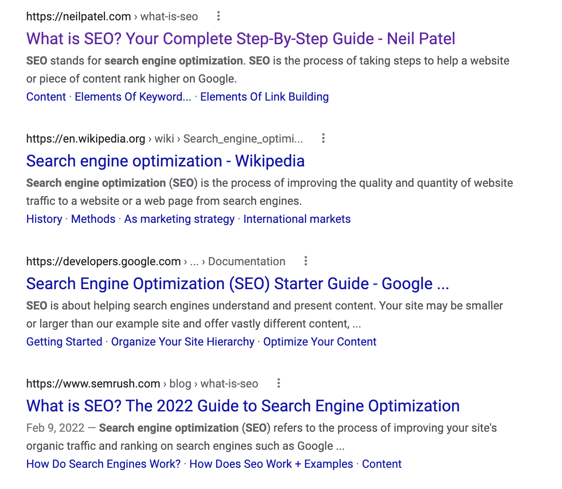Screen dimensions: 562x489
Task: Select Elements Of Link Building under Neil Patel
Action: tap(264, 97)
